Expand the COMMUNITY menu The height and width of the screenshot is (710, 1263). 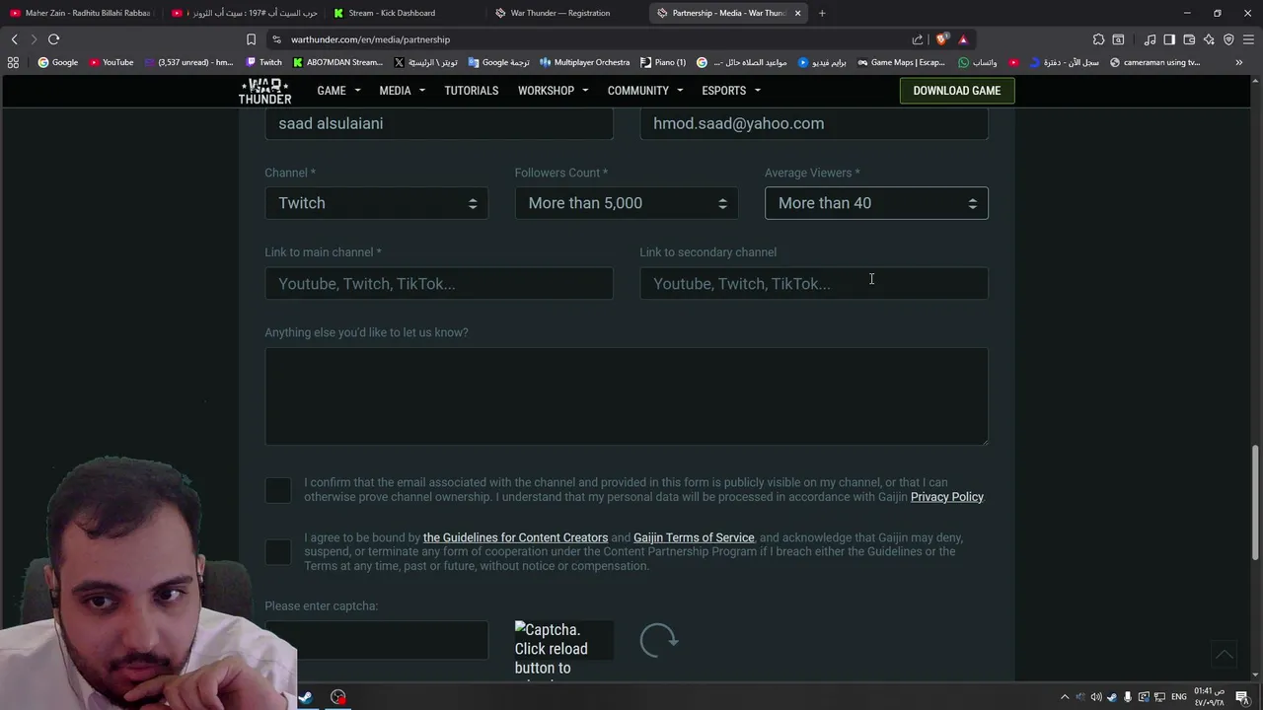click(x=644, y=91)
